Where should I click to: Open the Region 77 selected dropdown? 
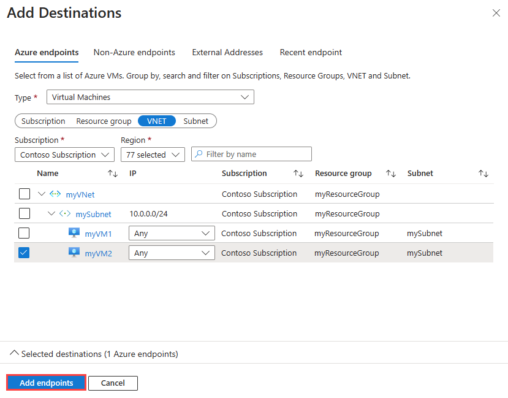153,155
